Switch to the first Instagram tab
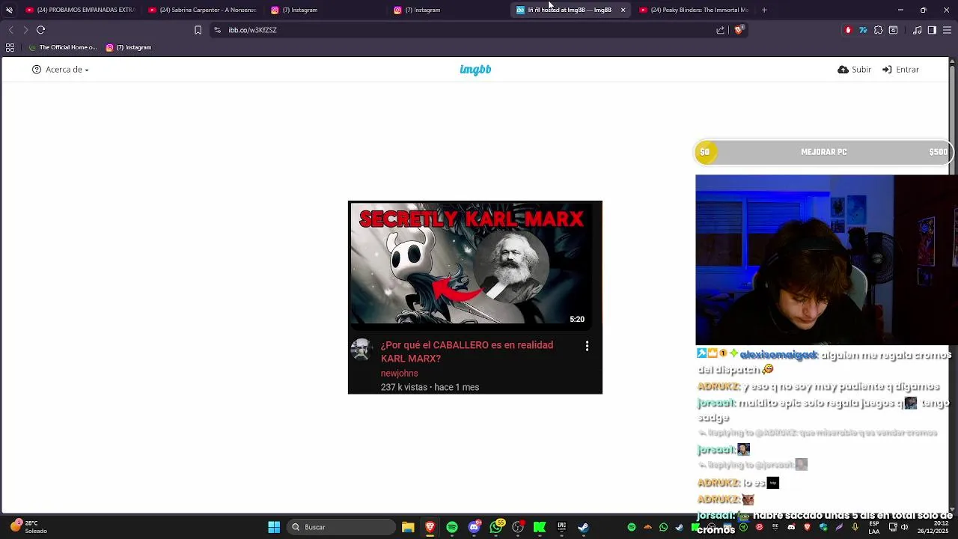Image resolution: width=958 pixels, height=539 pixels. point(325,10)
